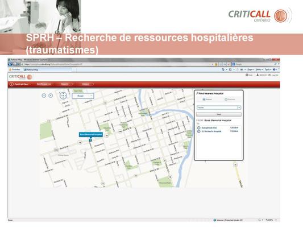Click the browser back arrow button

tap(11, 64)
